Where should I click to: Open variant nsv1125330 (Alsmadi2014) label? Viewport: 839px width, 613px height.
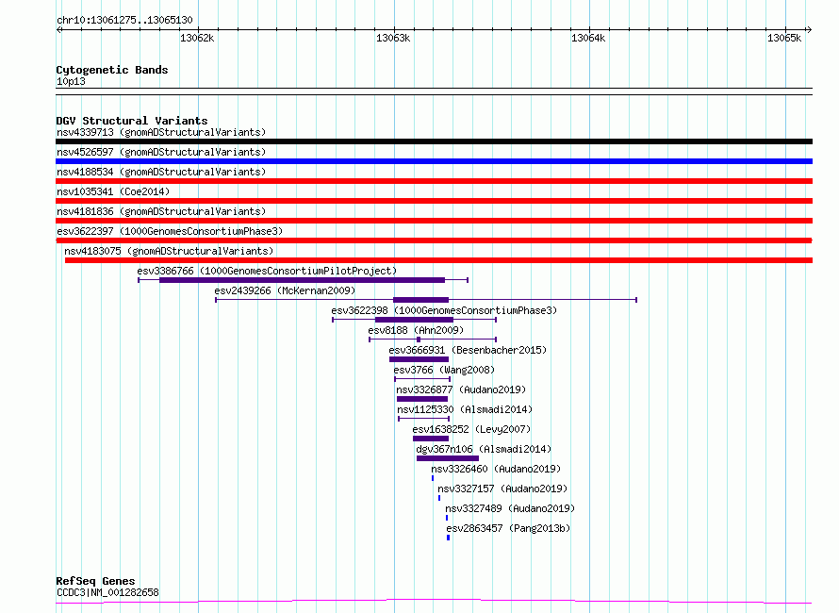465,409
